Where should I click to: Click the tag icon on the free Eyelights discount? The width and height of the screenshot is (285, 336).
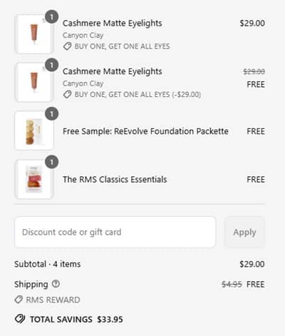67,94
